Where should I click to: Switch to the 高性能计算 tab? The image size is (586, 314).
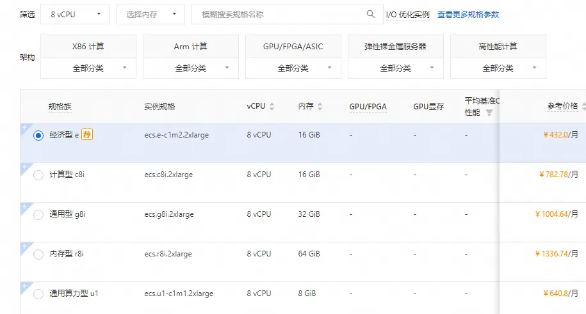(x=498, y=46)
